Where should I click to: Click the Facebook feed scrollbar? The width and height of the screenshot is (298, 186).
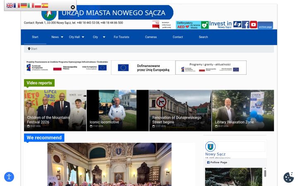coord(265,173)
